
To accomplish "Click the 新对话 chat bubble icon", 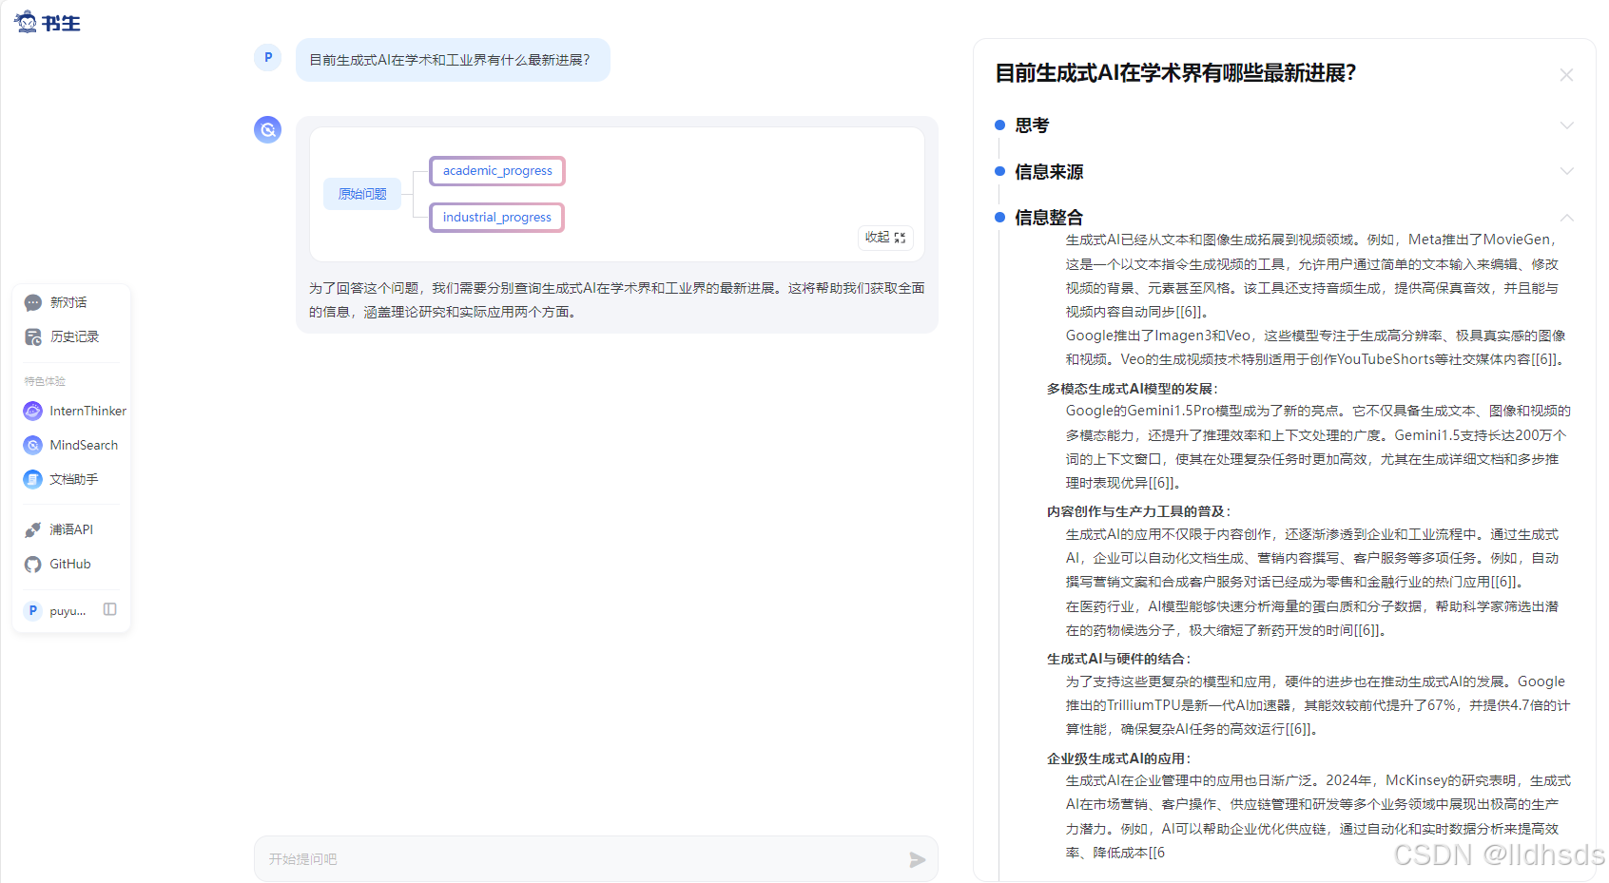I will tap(33, 302).
